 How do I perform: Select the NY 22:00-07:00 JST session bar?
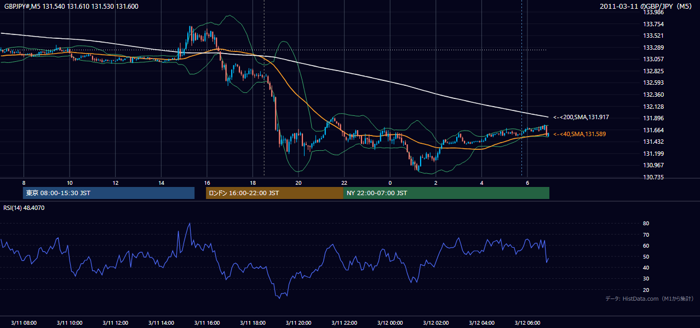(446, 193)
